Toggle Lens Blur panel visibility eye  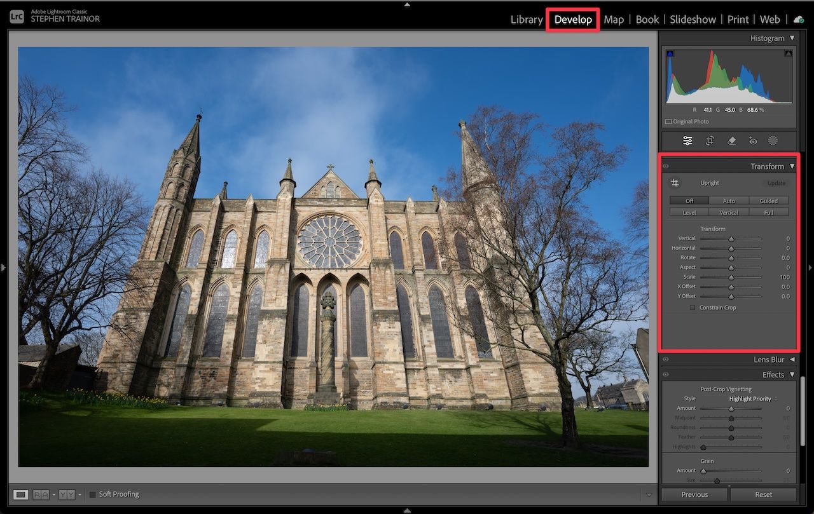point(665,360)
